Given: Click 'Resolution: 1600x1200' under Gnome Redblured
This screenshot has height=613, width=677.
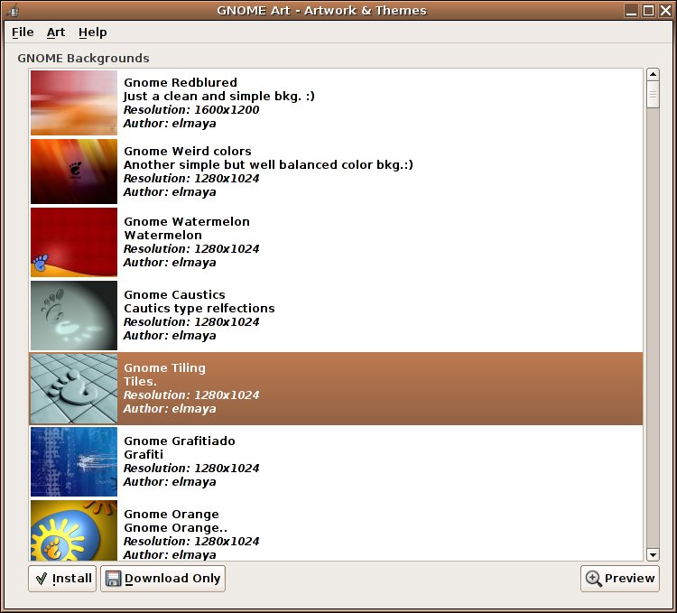Looking at the screenshot, I should pyautogui.click(x=191, y=109).
